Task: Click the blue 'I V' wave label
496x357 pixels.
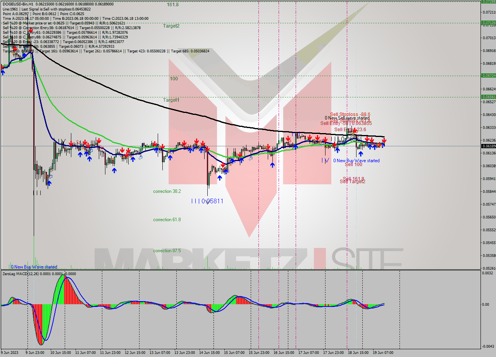Action: 325,160
